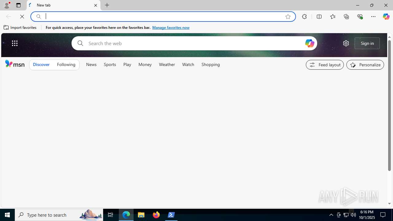Open Copilot from the search box
The height and width of the screenshot is (221, 393).
[x=309, y=43]
